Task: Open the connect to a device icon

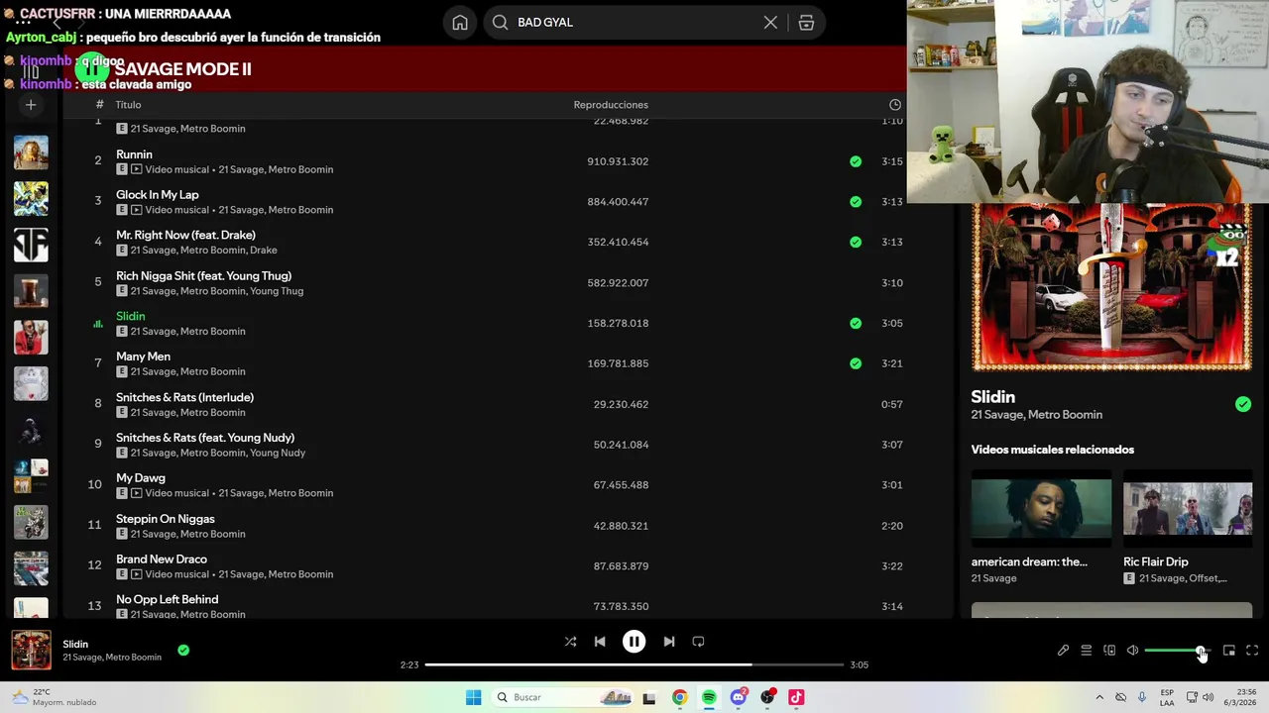Action: point(1109,651)
